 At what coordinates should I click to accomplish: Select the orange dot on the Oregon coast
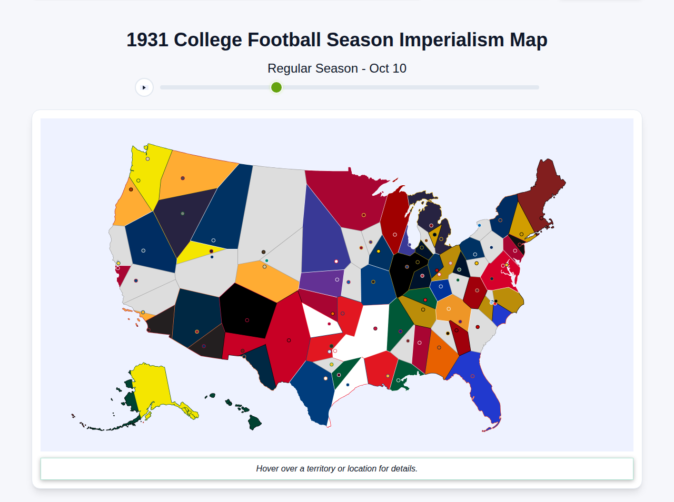pos(131,189)
